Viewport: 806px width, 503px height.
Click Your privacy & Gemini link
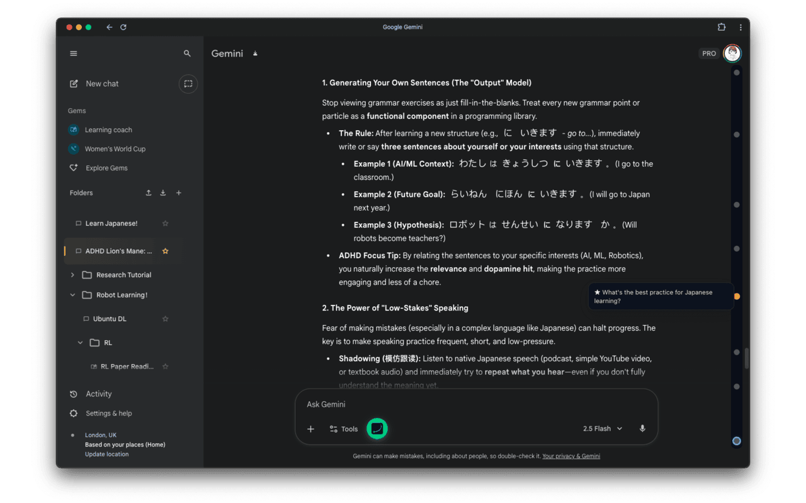571,456
